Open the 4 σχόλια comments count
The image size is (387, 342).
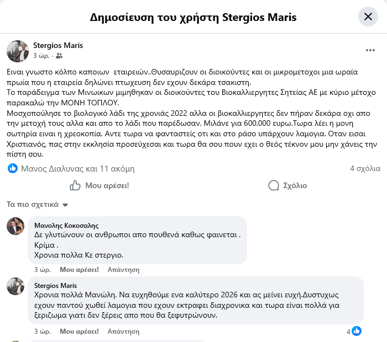365,168
